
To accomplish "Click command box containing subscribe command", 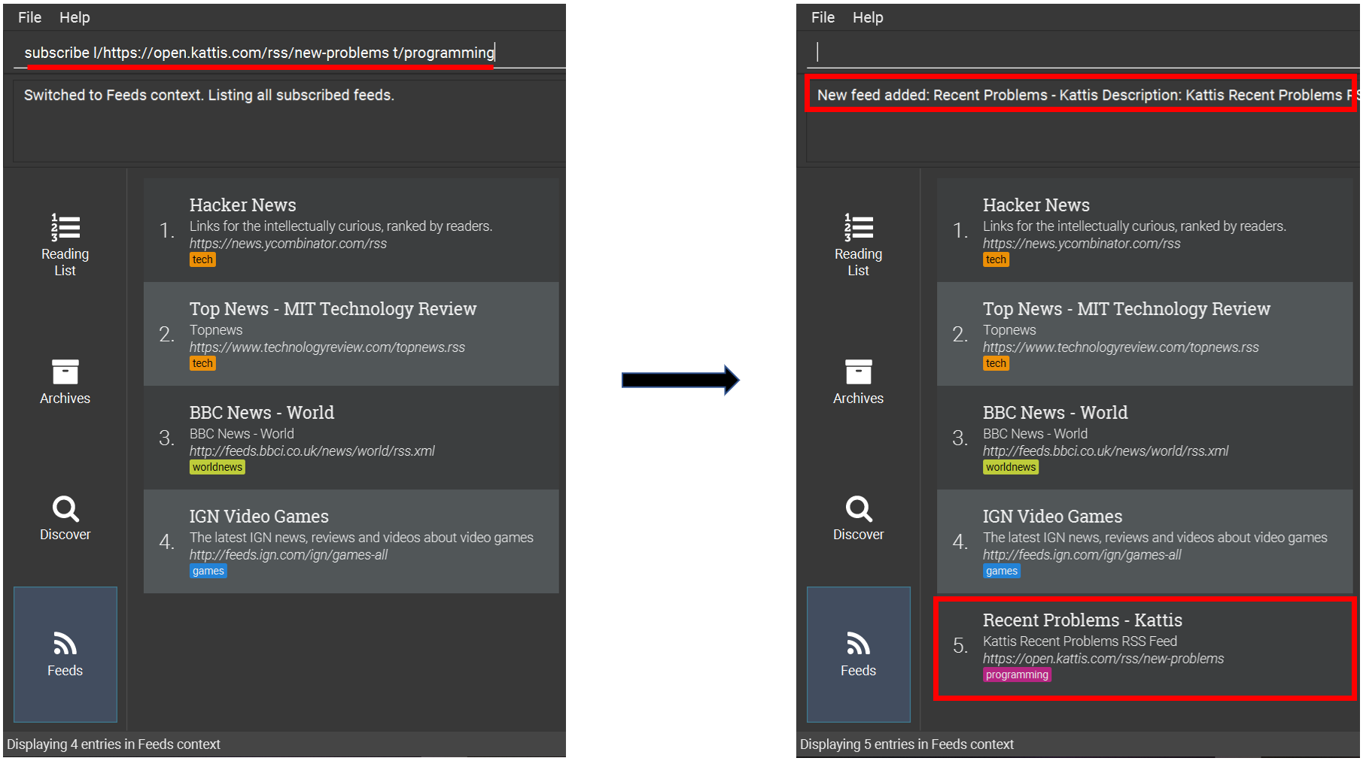I will pos(289,53).
